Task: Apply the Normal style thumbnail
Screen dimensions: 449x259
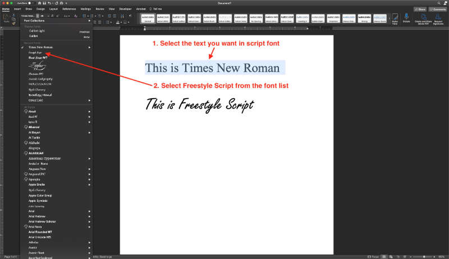Action: point(148,18)
